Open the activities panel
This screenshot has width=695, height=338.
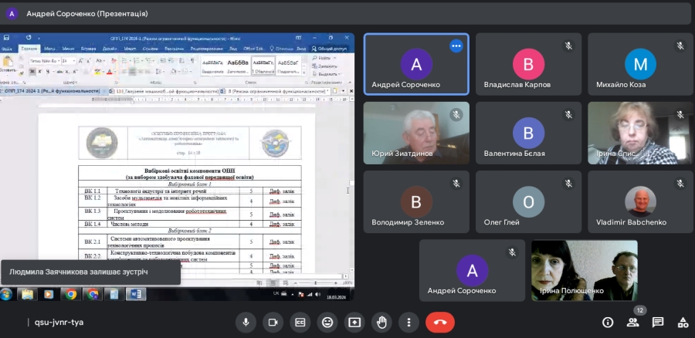coord(683,322)
